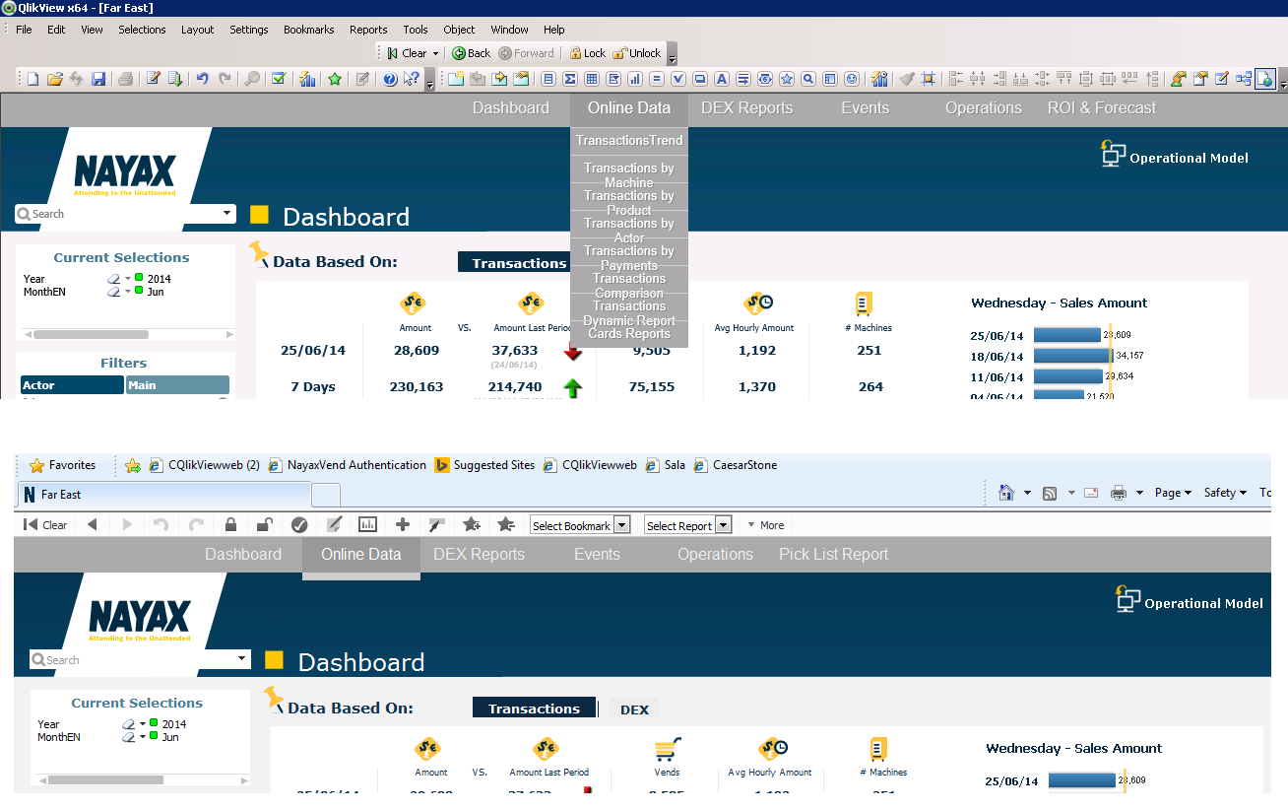
Task: Click the green star Add Bookmark toolbar icon
Action: click(335, 80)
